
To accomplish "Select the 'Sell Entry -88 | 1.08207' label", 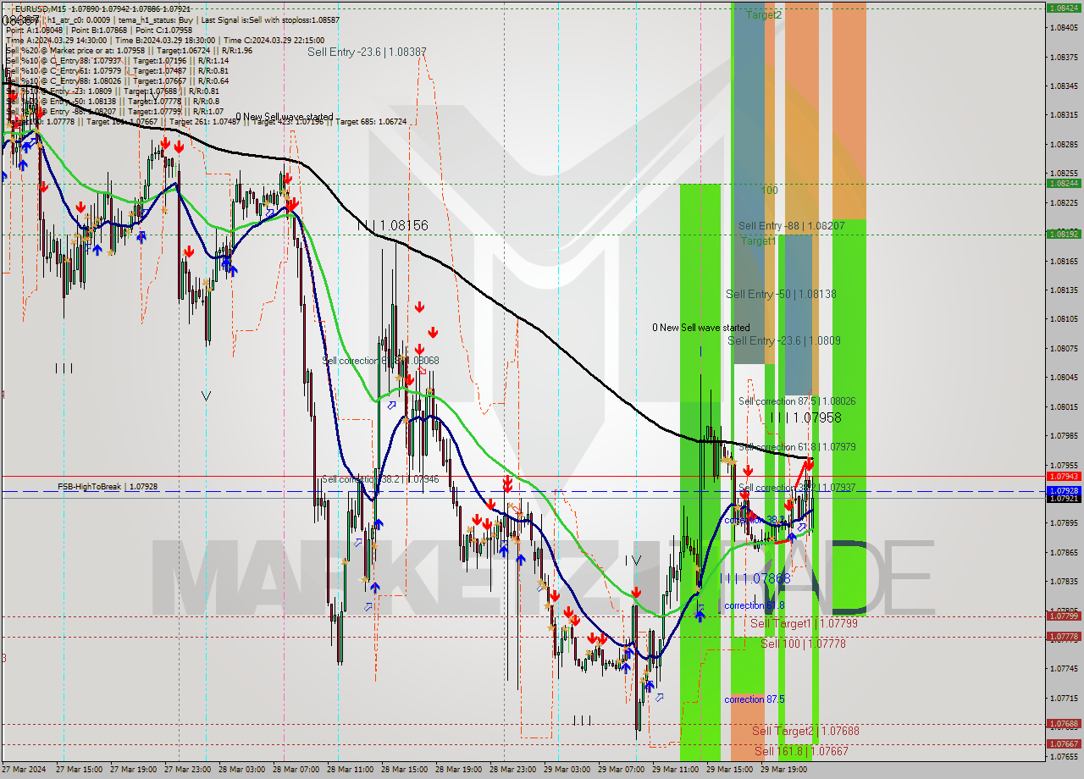I will click(x=791, y=226).
